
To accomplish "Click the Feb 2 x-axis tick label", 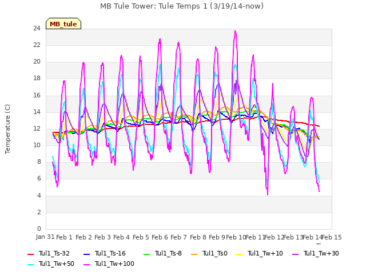I will [x=83, y=237].
